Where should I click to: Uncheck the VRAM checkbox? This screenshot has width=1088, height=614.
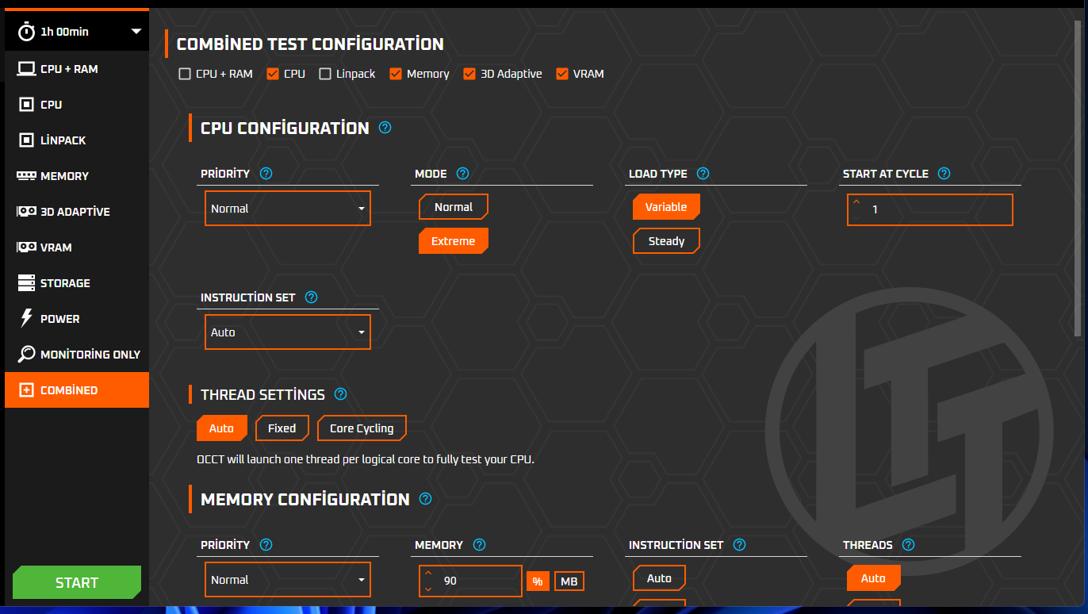click(562, 74)
